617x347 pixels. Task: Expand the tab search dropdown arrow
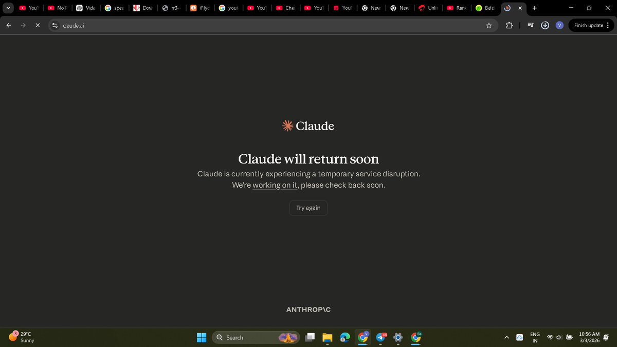(x=8, y=8)
